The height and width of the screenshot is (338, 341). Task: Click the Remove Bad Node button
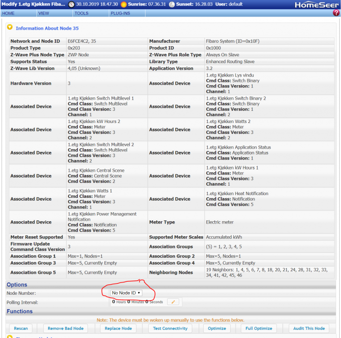(66, 329)
